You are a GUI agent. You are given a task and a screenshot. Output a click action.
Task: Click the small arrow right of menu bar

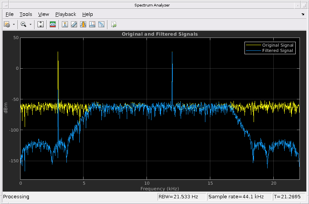click(303, 14)
